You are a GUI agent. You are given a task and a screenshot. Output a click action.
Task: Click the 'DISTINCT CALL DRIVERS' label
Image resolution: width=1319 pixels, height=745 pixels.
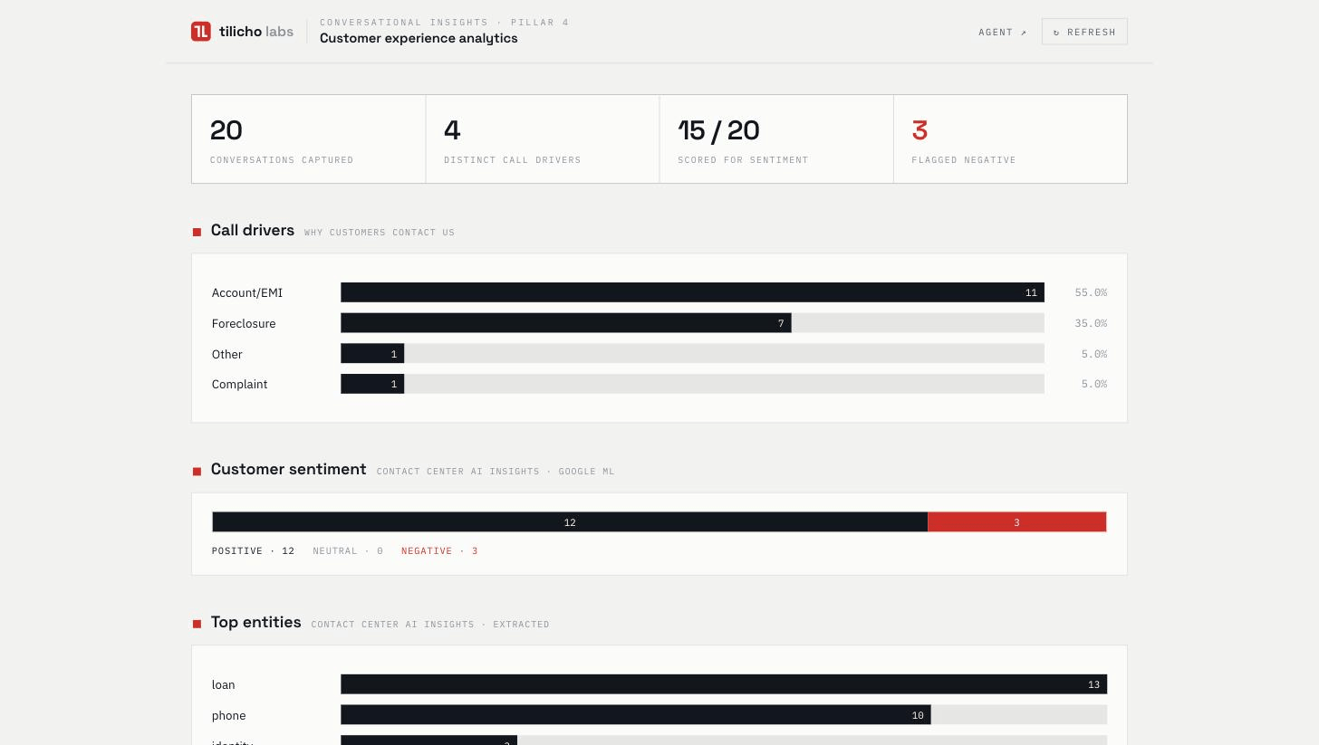tap(513, 160)
